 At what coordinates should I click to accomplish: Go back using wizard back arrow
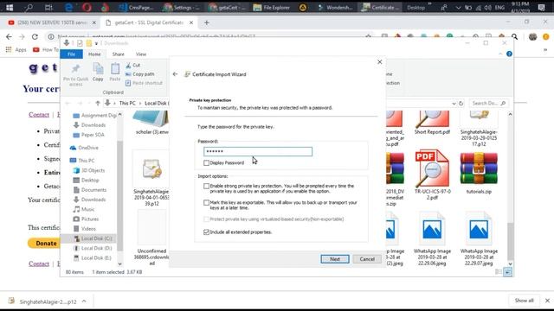(175, 74)
